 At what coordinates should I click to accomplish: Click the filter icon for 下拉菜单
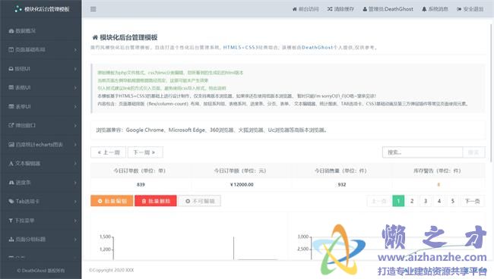[x=11, y=221]
